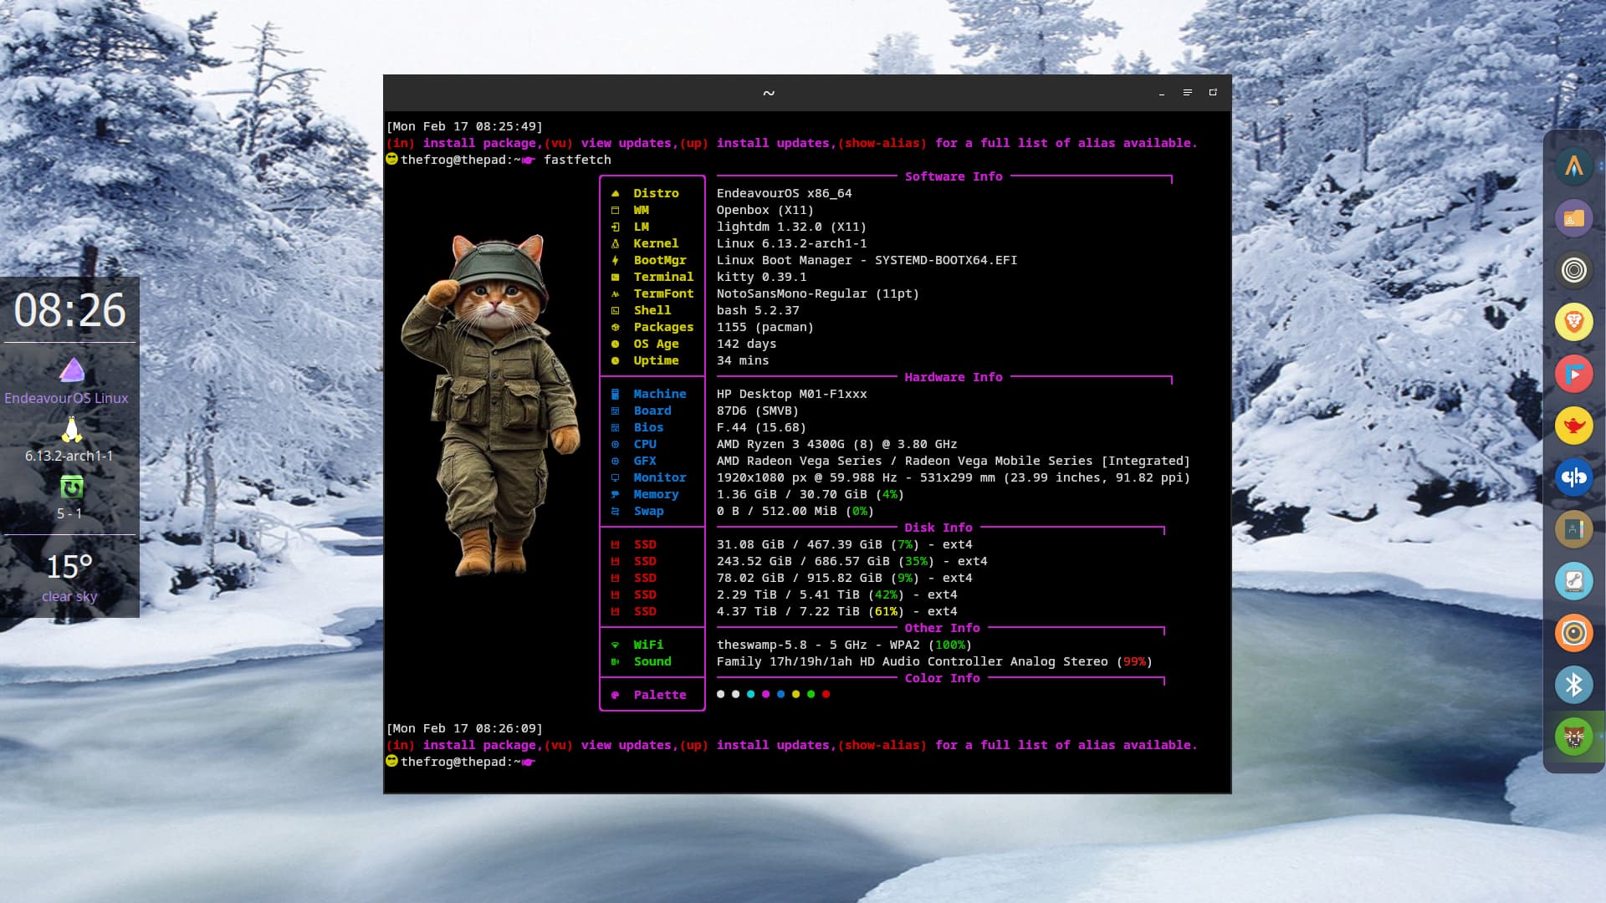This screenshot has width=1606, height=903.
Task: Click the green package updates widget icon
Action: 72,487
